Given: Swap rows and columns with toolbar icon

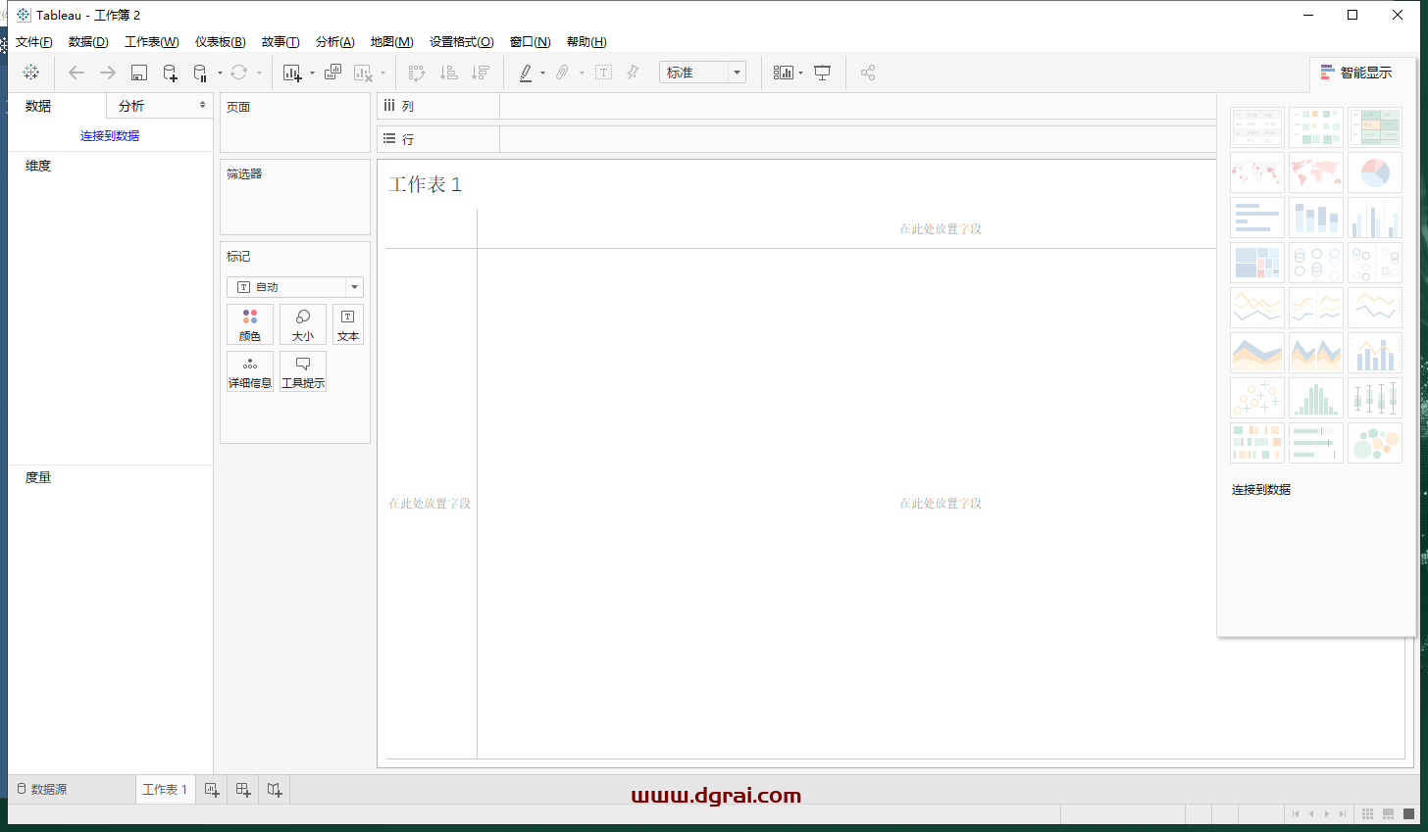Looking at the screenshot, I should click(417, 73).
